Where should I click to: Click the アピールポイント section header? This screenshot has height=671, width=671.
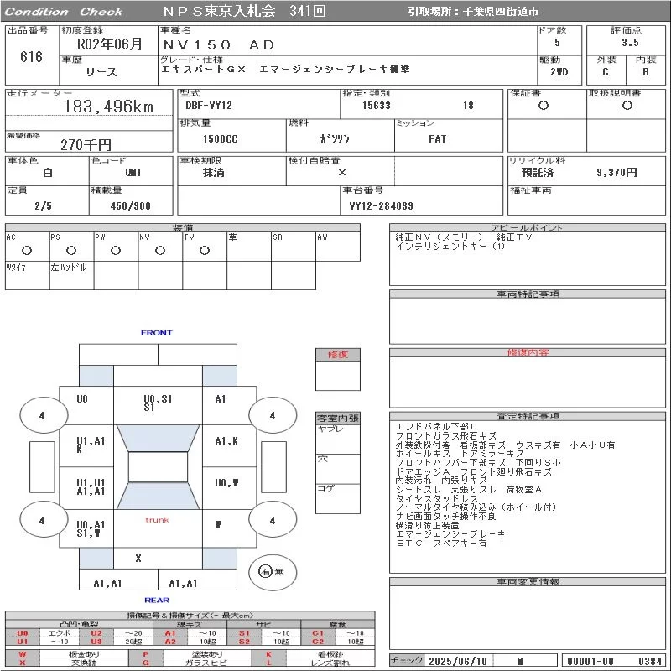[x=528, y=227]
